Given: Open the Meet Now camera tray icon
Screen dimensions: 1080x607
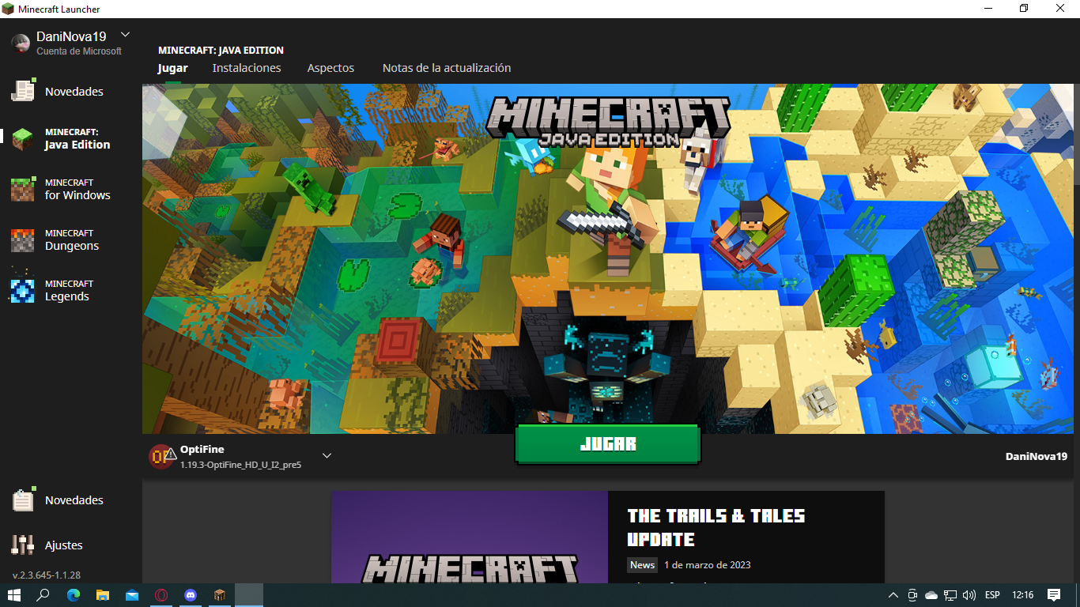Looking at the screenshot, I should pyautogui.click(x=912, y=595).
